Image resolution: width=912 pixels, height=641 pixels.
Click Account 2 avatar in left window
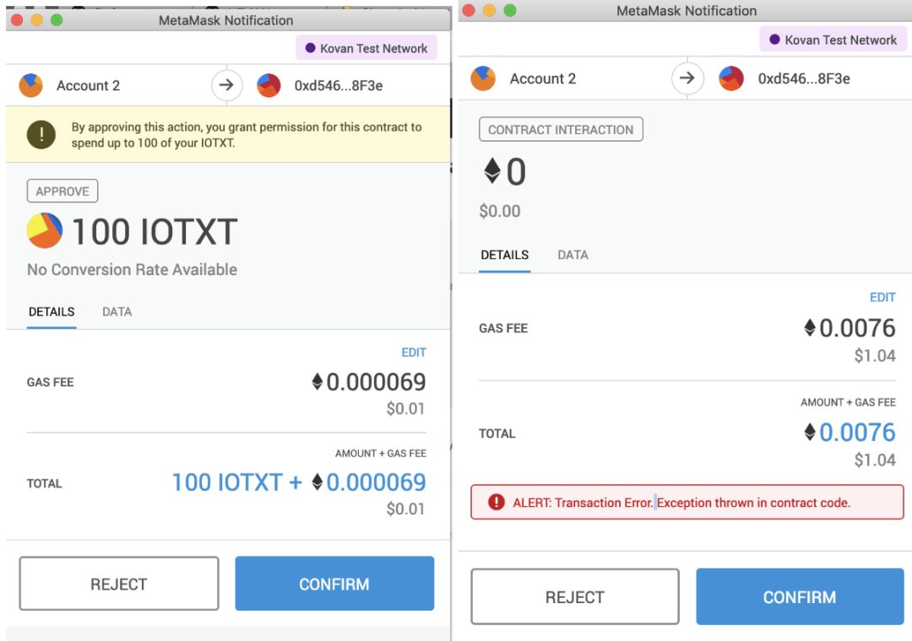pos(31,85)
